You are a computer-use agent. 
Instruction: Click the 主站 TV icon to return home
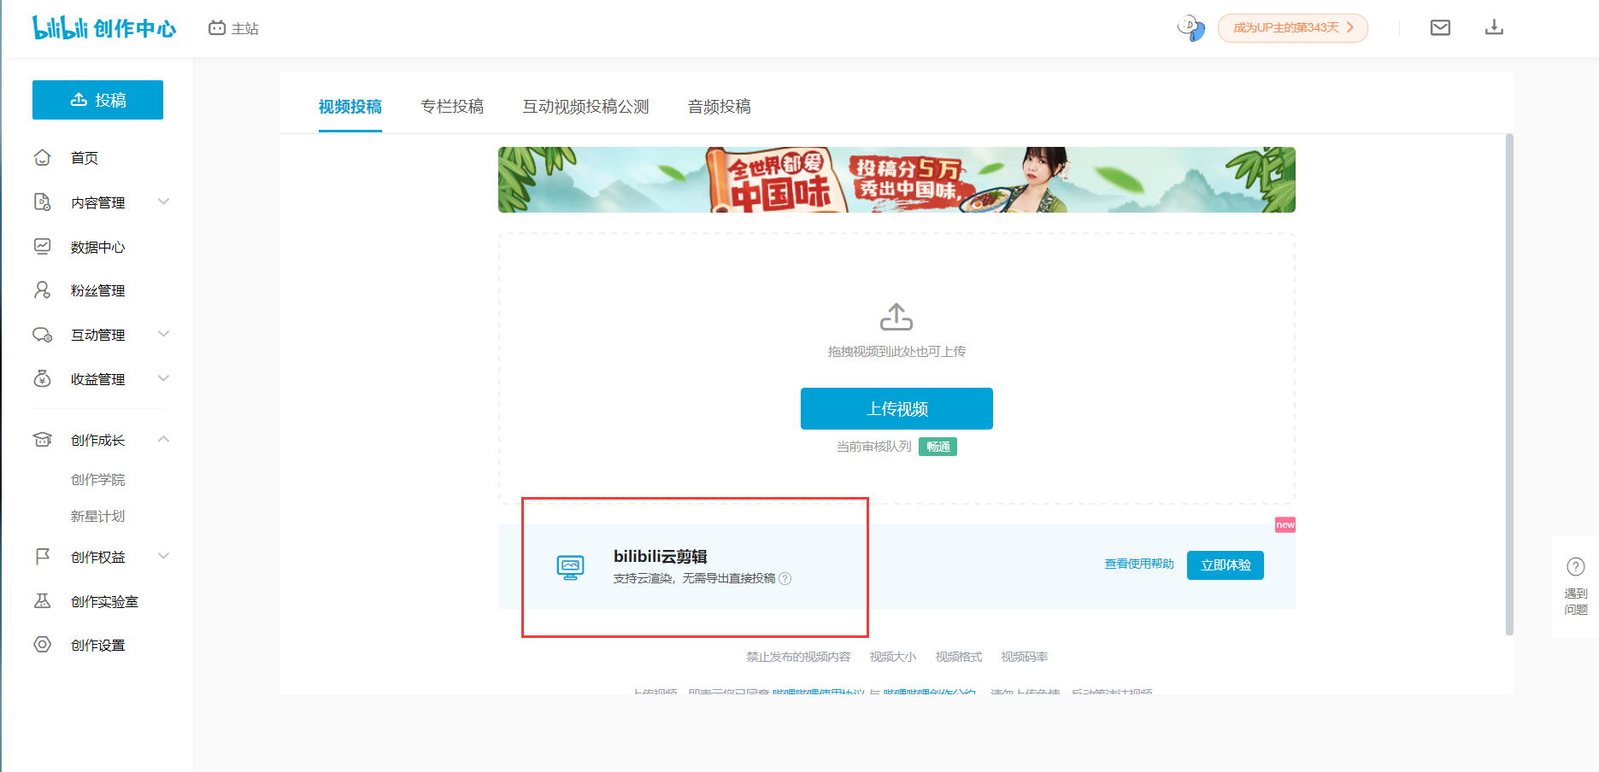point(216,27)
